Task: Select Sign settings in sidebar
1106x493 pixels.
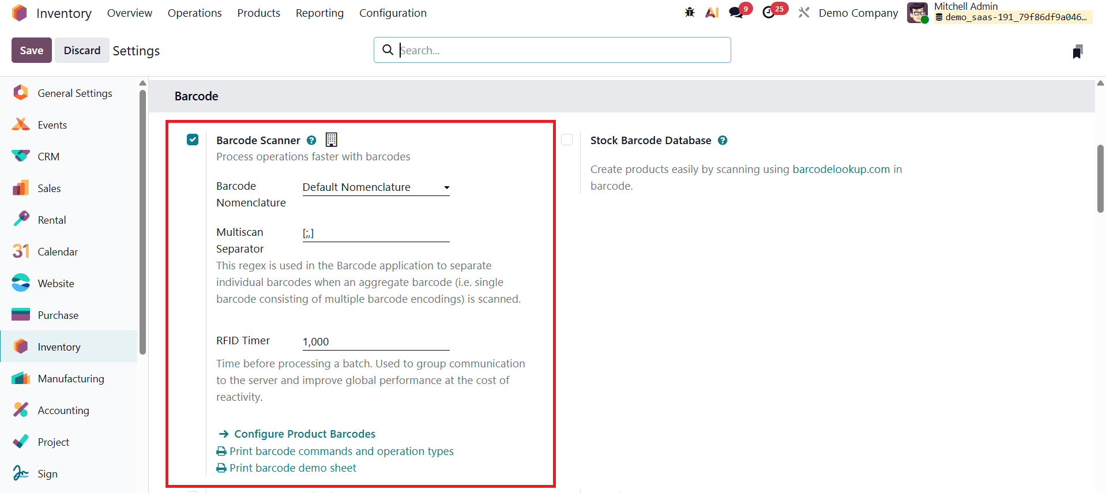Action: [x=69, y=473]
